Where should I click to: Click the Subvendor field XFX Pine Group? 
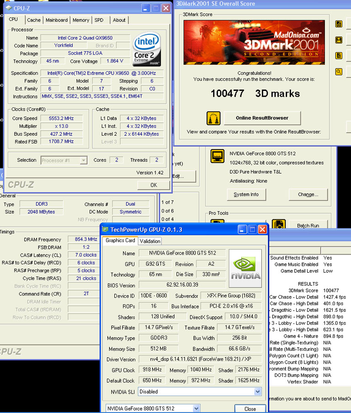click(x=231, y=296)
